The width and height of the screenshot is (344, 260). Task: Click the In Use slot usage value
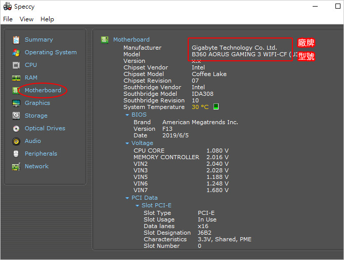[207, 219]
